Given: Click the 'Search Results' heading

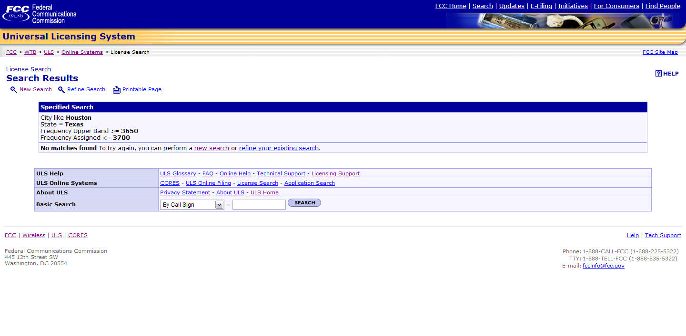Looking at the screenshot, I should tap(42, 78).
